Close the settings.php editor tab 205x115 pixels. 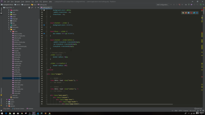[x=51, y=8]
